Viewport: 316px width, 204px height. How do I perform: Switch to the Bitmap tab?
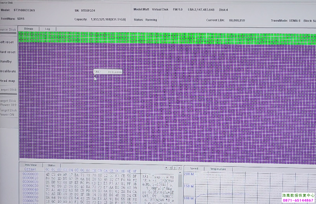coord(29,29)
